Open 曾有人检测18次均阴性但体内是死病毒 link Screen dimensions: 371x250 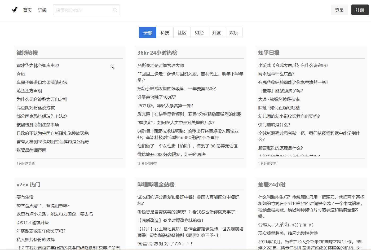point(53,142)
